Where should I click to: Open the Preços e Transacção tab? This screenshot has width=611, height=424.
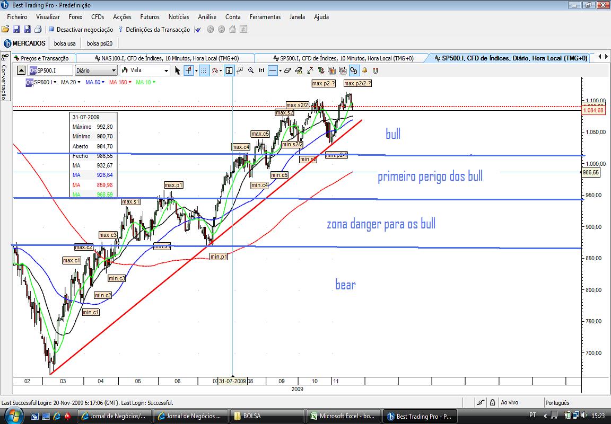click(x=45, y=58)
